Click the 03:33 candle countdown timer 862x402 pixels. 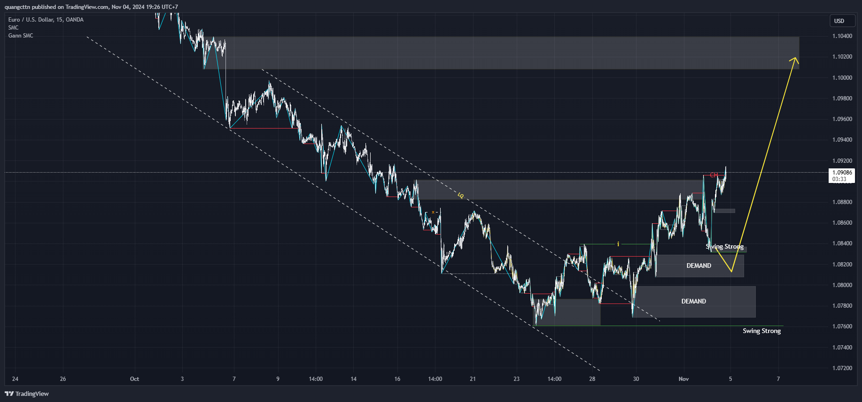(839, 179)
